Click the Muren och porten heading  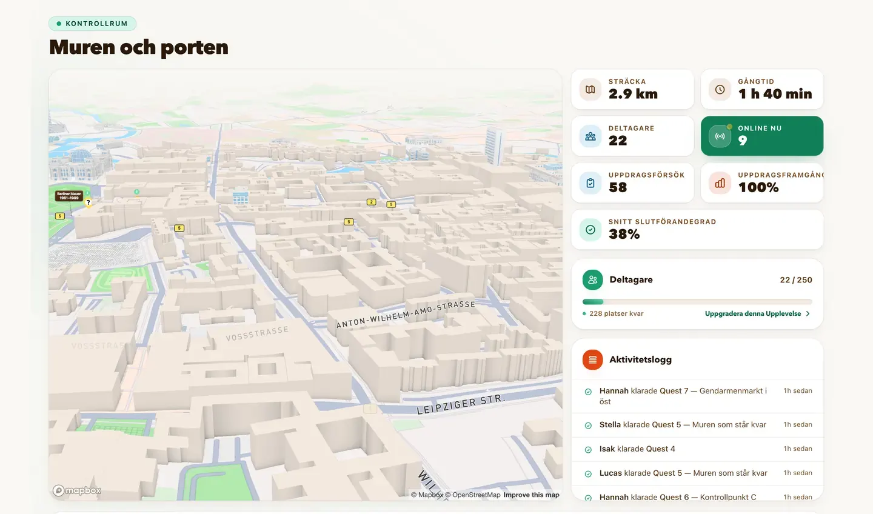coord(139,47)
